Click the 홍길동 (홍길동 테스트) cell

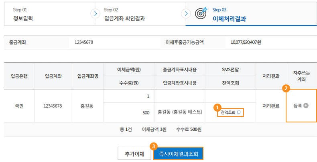click(x=180, y=112)
